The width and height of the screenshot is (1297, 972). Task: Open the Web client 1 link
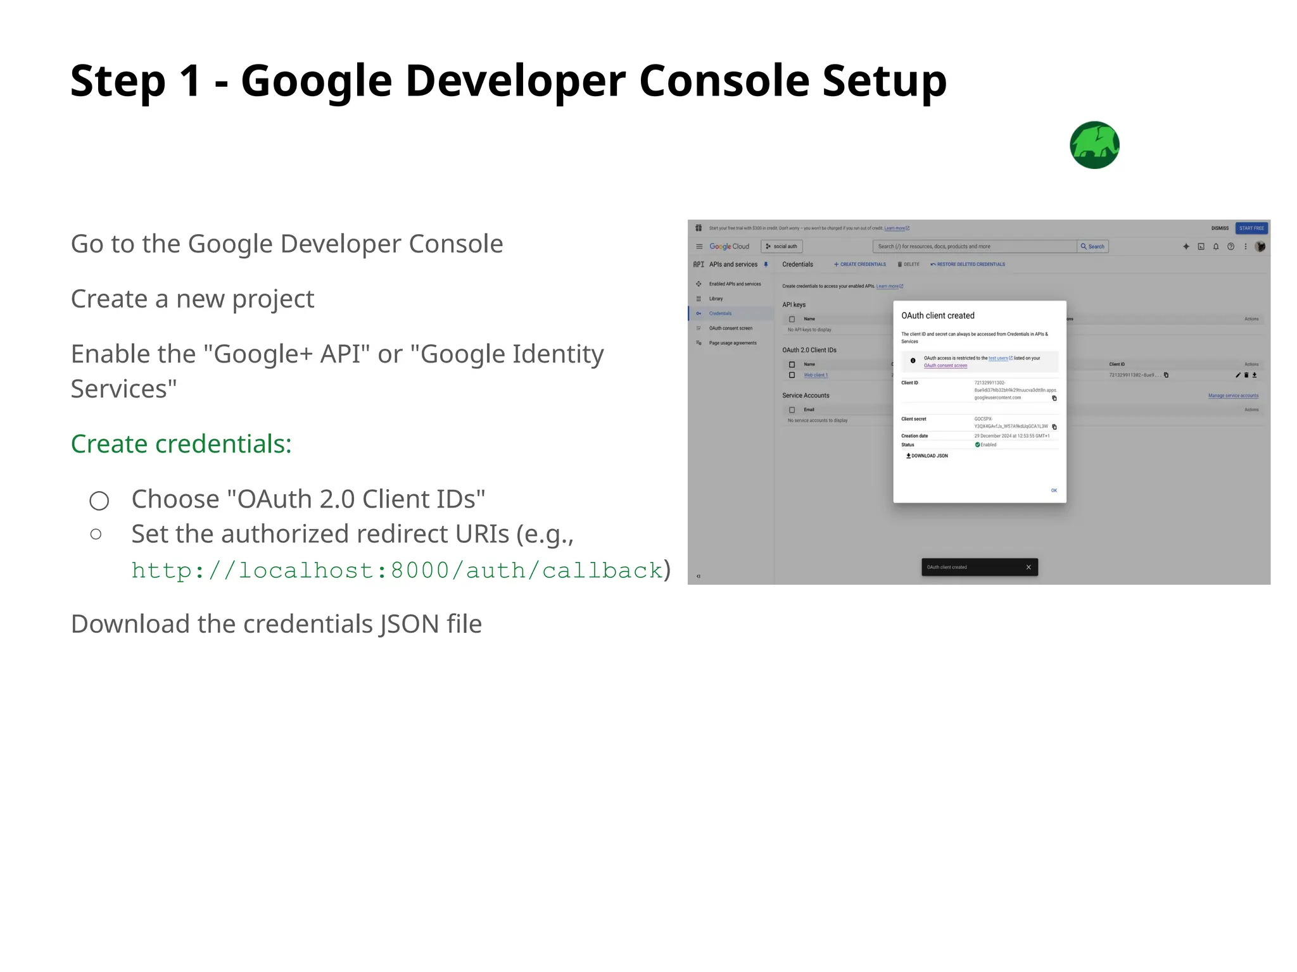816,375
